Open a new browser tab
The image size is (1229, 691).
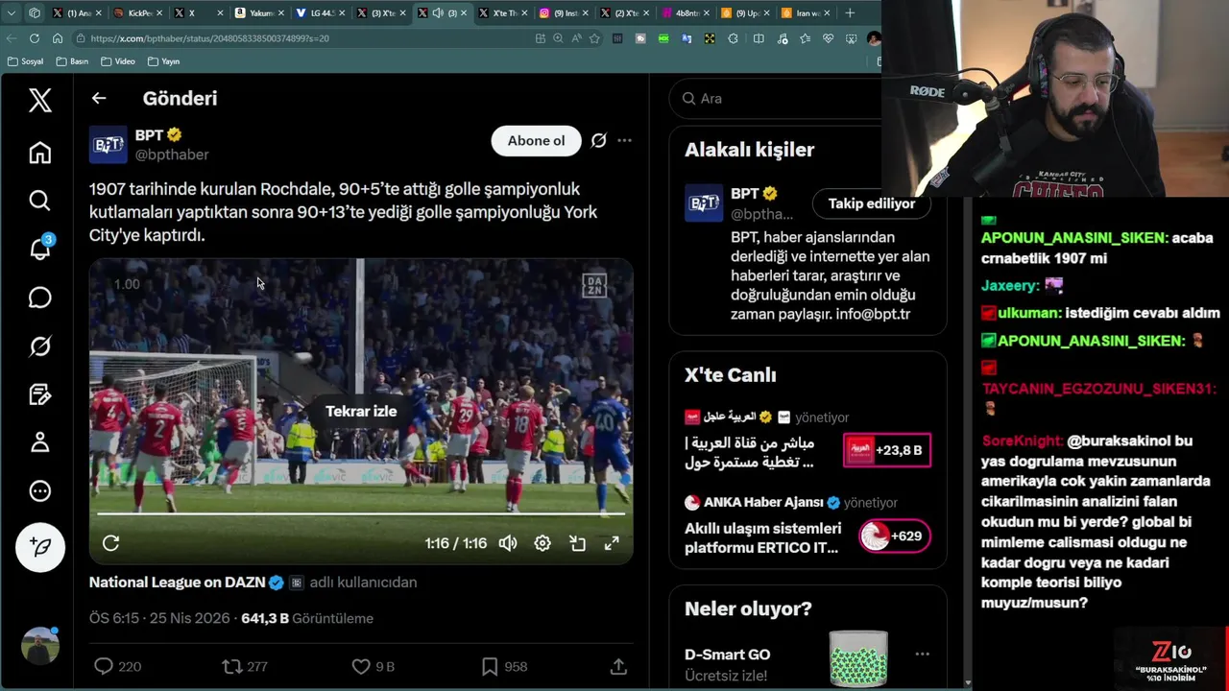850,12
